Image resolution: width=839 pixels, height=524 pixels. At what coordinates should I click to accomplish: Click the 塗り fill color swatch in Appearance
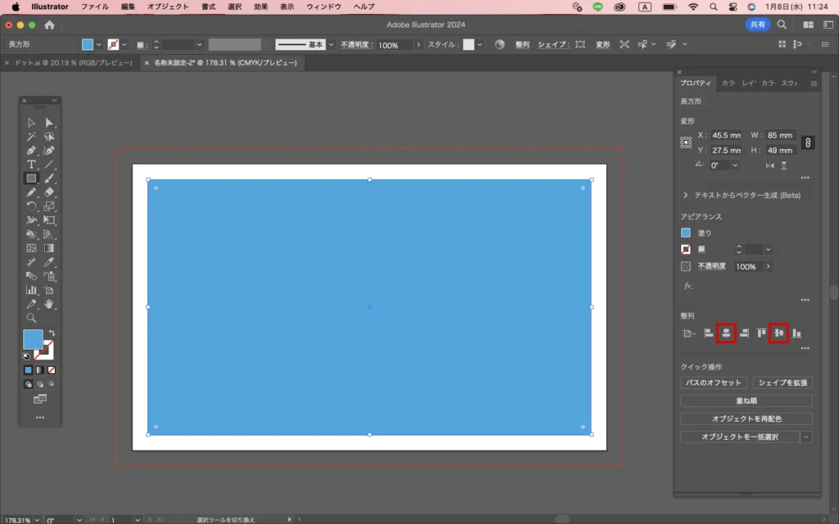coord(686,233)
